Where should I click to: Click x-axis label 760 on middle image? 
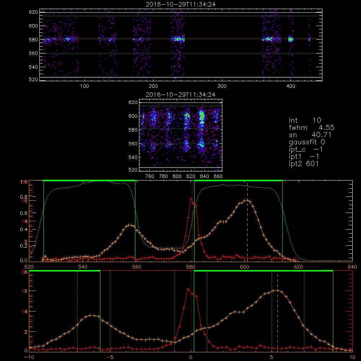click(150, 177)
